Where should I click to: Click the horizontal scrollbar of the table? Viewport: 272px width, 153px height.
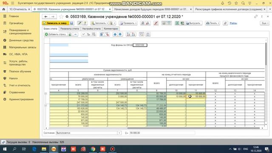coord(193,128)
